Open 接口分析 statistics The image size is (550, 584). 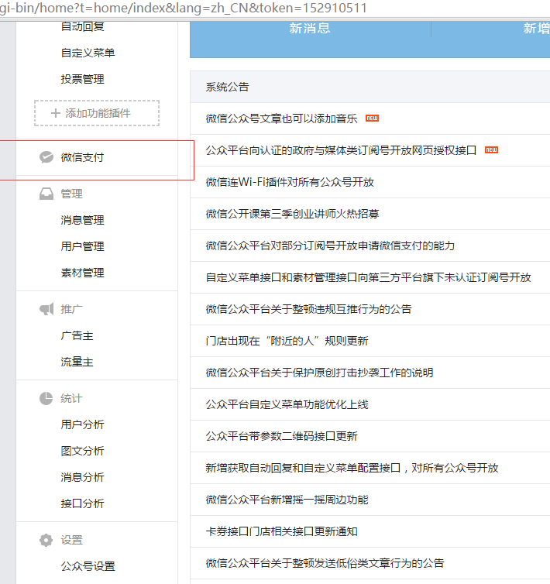(x=82, y=503)
